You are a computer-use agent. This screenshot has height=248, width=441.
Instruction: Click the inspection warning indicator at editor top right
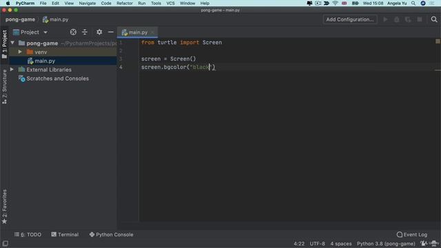[x=438, y=41]
